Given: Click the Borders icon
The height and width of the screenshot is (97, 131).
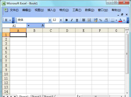Looking at the screenshot, I should click(113, 20).
